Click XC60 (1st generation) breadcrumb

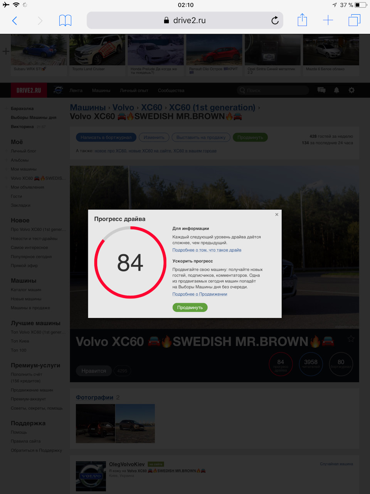point(212,107)
